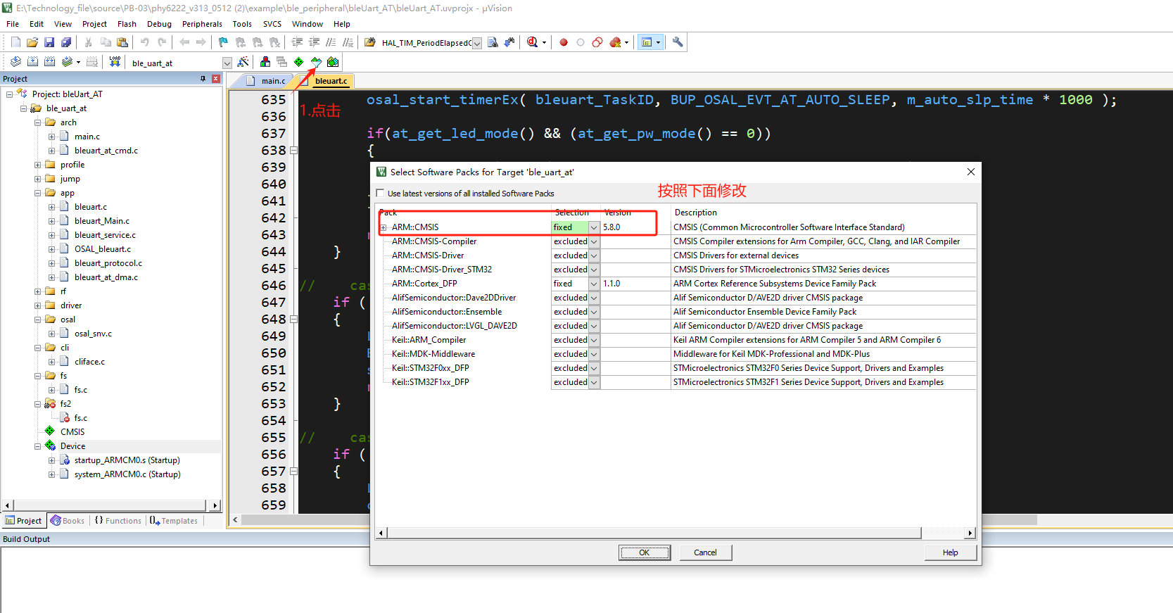Expand the ARM::CMSIS pack row
Screen dimensions: 1173x613
(383, 227)
